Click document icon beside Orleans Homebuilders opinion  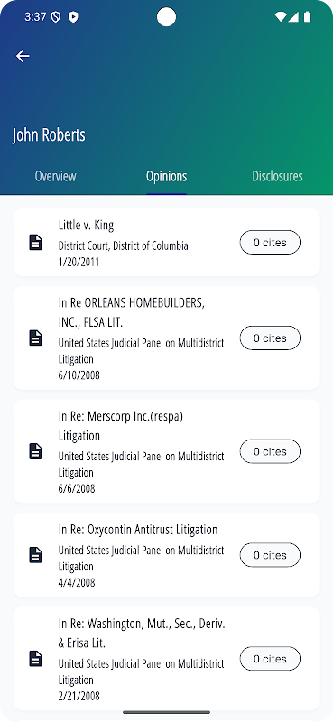pyautogui.click(x=35, y=338)
